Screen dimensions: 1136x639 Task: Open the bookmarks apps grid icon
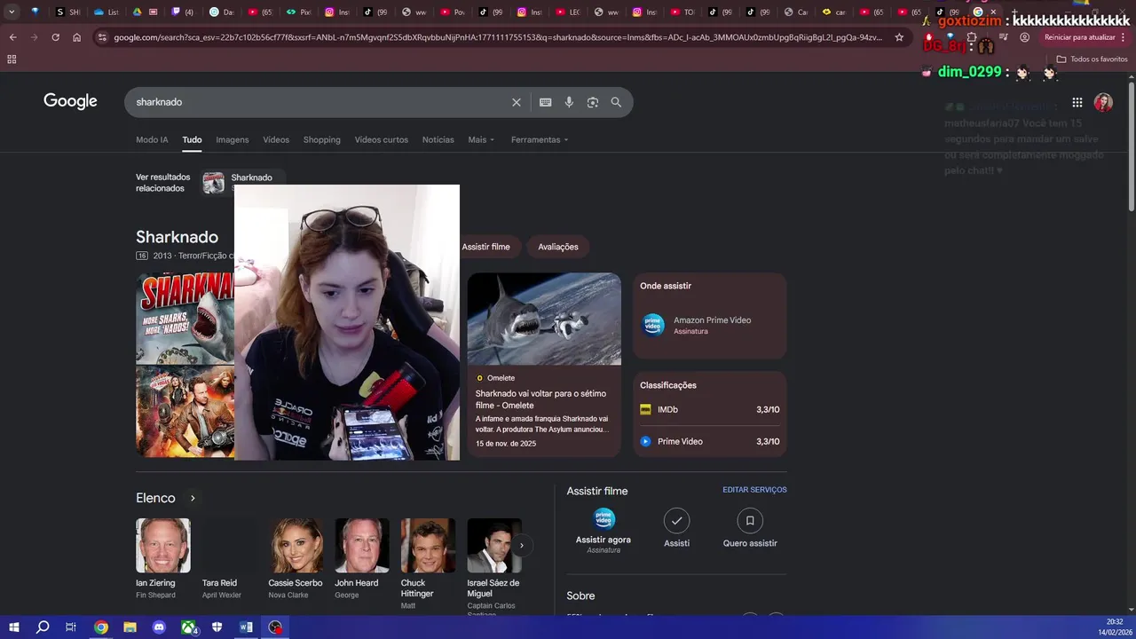point(12,59)
